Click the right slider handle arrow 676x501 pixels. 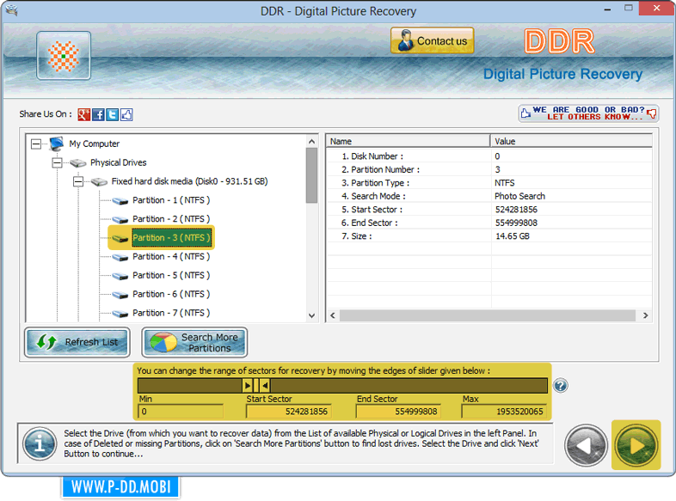(x=265, y=386)
